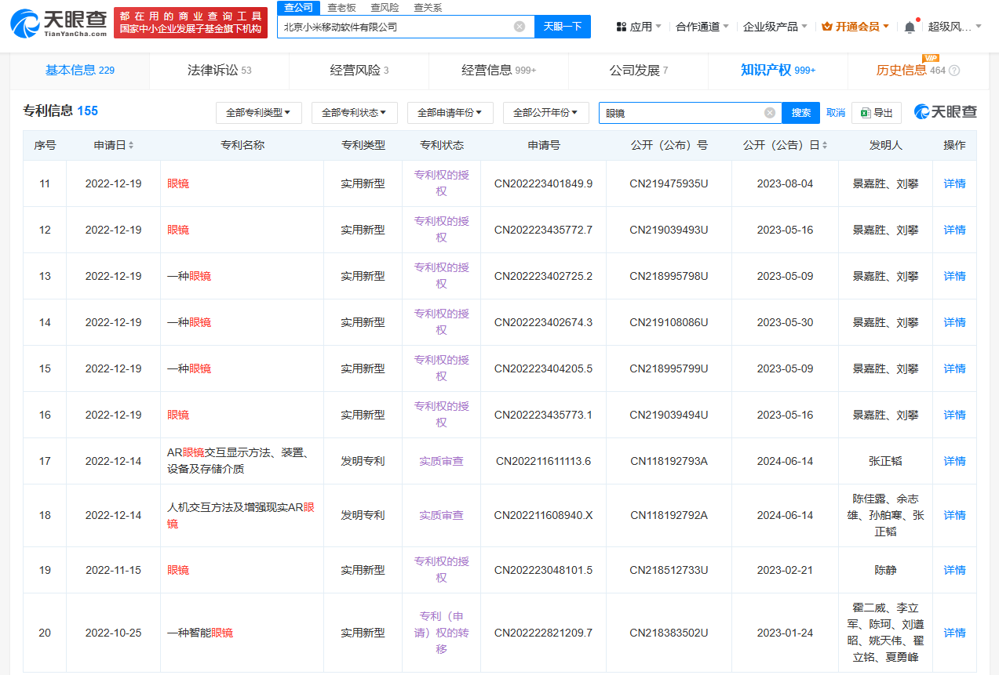This screenshot has width=999, height=675.
Task: Open the question mark help icon near 历史信息
Action: click(953, 71)
